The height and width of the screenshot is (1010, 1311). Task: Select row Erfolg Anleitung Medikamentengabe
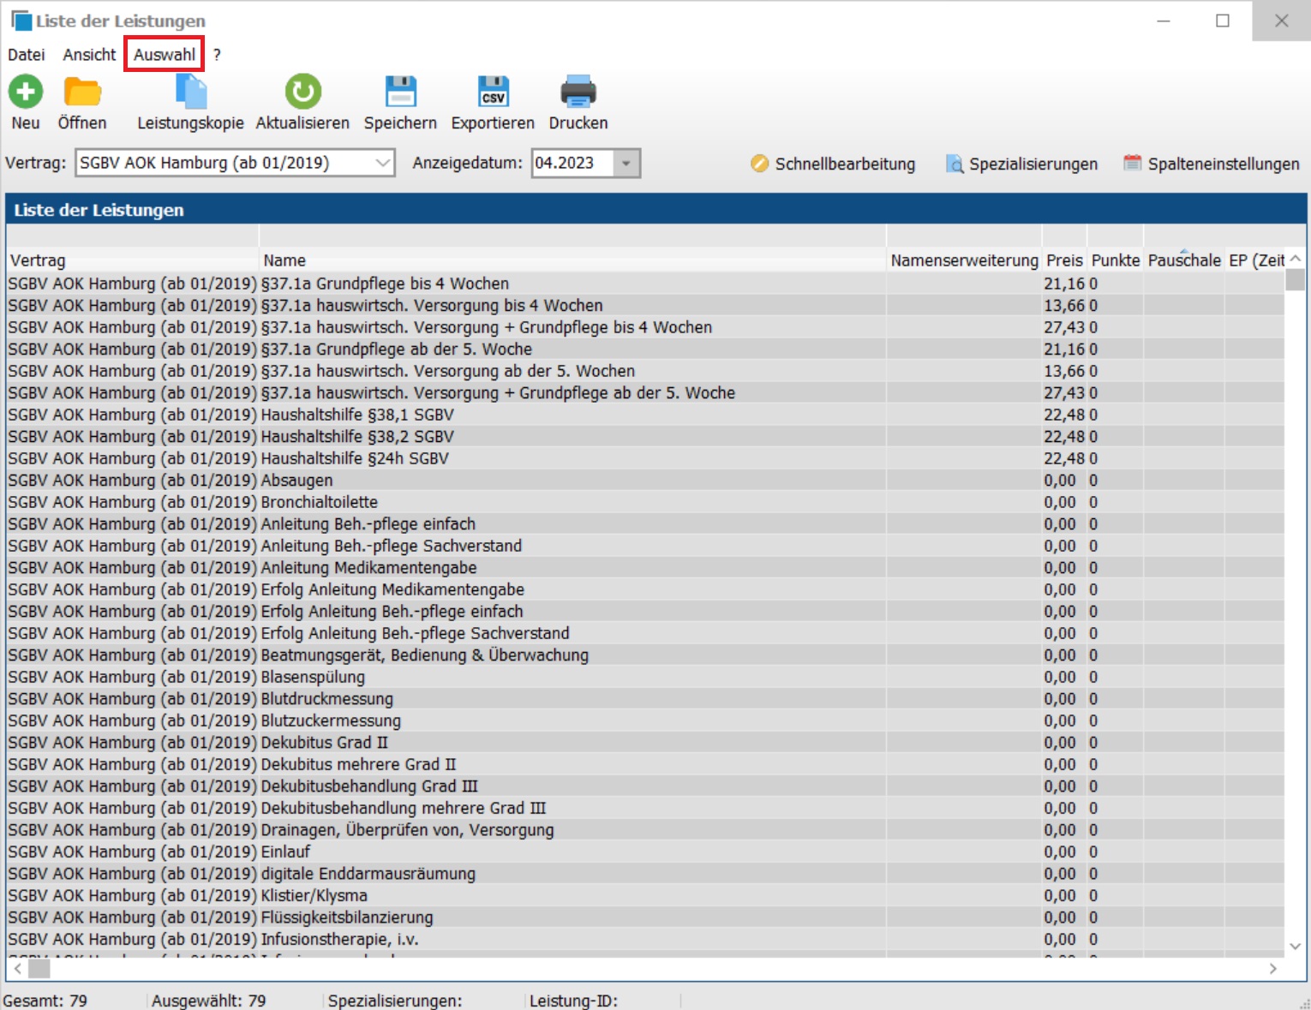(x=645, y=589)
